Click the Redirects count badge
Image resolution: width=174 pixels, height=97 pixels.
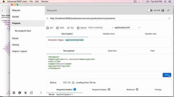(x=137, y=89)
